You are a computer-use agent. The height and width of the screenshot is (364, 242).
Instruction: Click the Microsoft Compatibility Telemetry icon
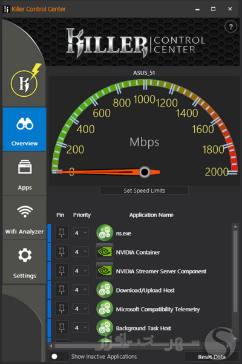105,309
